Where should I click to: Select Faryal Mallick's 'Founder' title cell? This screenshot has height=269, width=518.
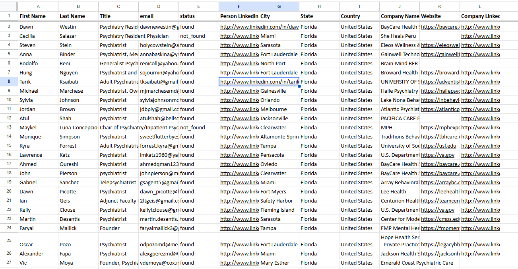pyautogui.click(x=118, y=228)
